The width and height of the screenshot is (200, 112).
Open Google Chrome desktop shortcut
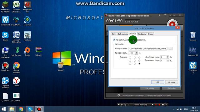point(16,68)
